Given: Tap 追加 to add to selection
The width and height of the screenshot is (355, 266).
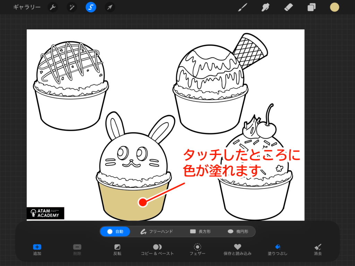Looking at the screenshot, I should (37, 249).
